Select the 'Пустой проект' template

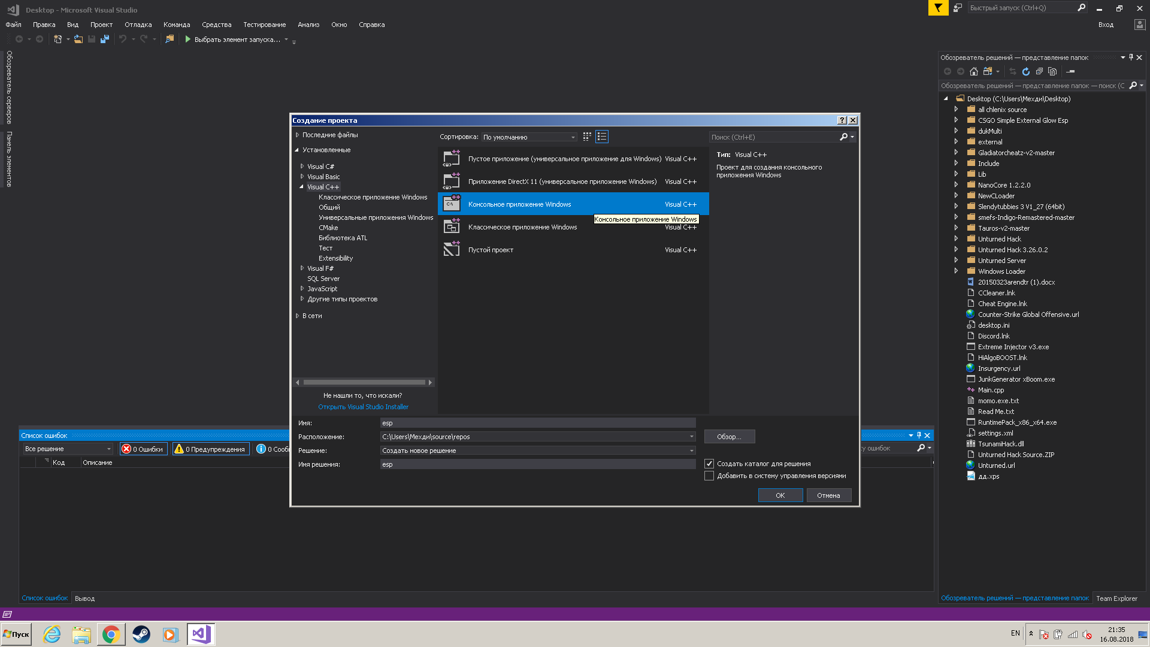tap(573, 250)
